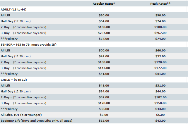Click the $82.00 child 2-Day regular rate
Image resolution: width=188 pixels, height=124 pixels.
(x=104, y=97)
